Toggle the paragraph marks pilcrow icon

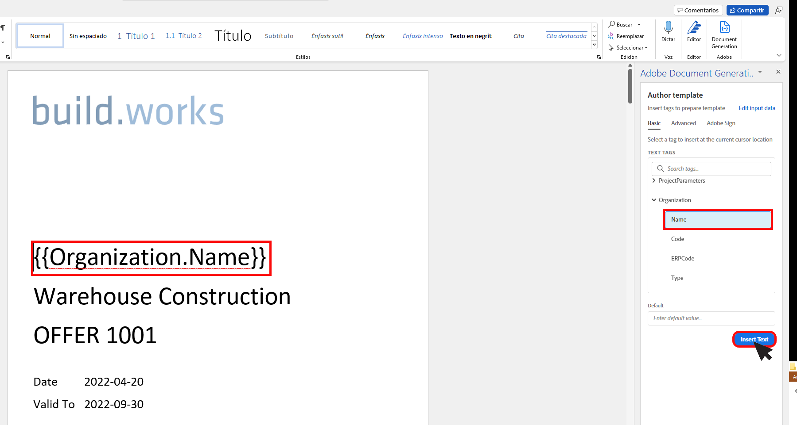pyautogui.click(x=3, y=28)
